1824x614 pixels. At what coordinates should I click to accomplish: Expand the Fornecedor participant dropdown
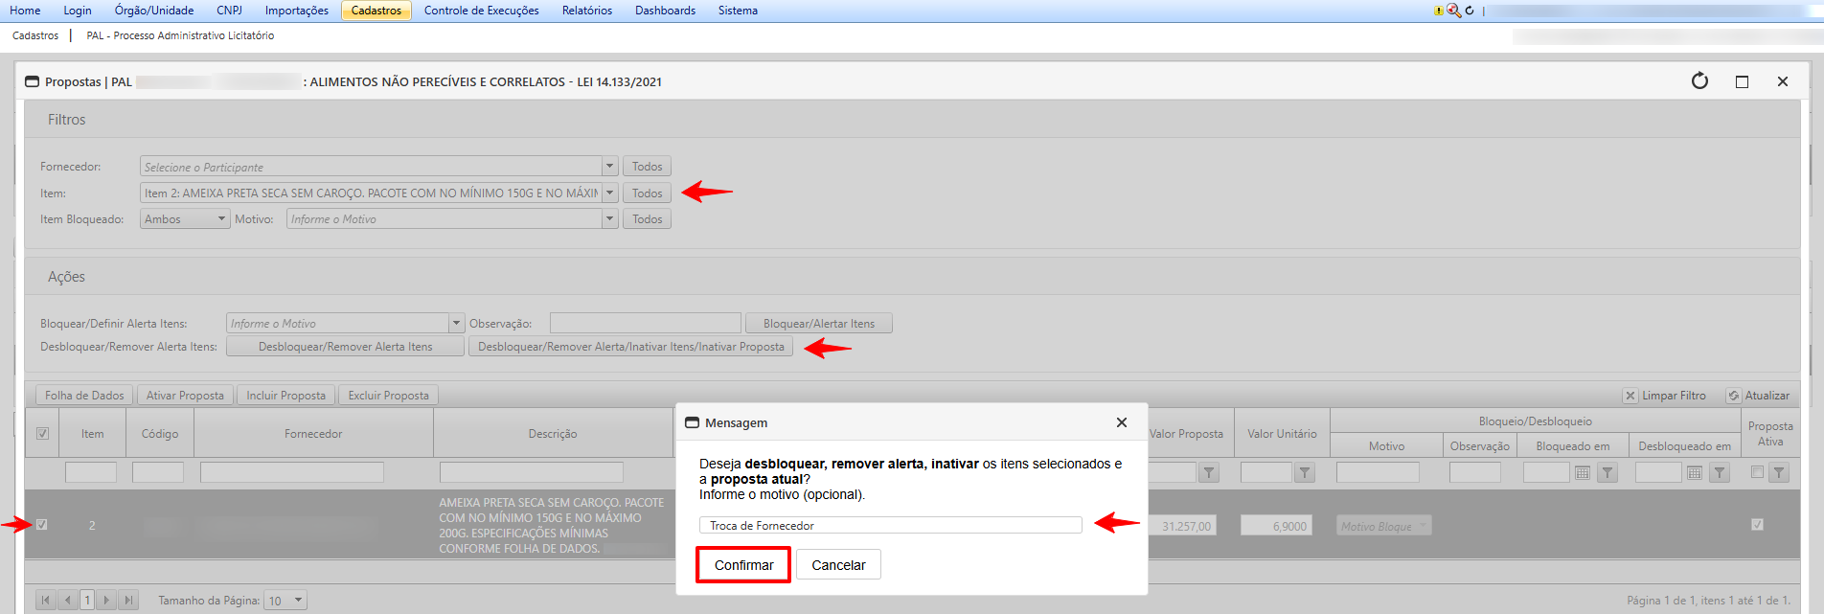tap(609, 167)
